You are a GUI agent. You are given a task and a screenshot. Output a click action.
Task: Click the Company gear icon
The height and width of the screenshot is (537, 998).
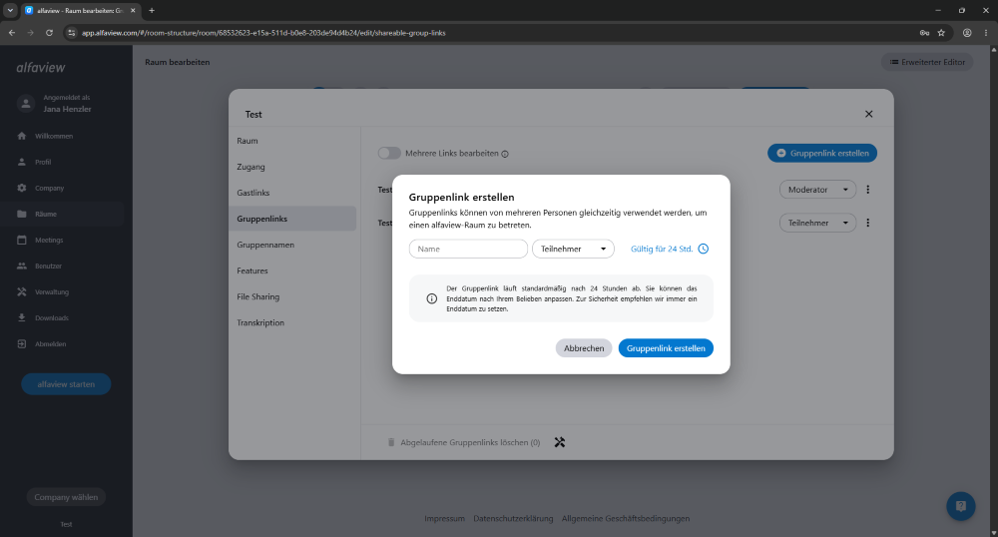pos(22,188)
